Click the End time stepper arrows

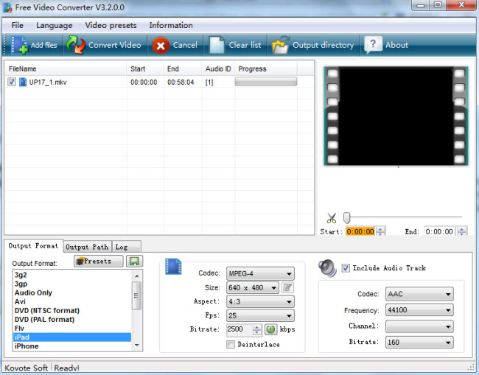coord(462,231)
